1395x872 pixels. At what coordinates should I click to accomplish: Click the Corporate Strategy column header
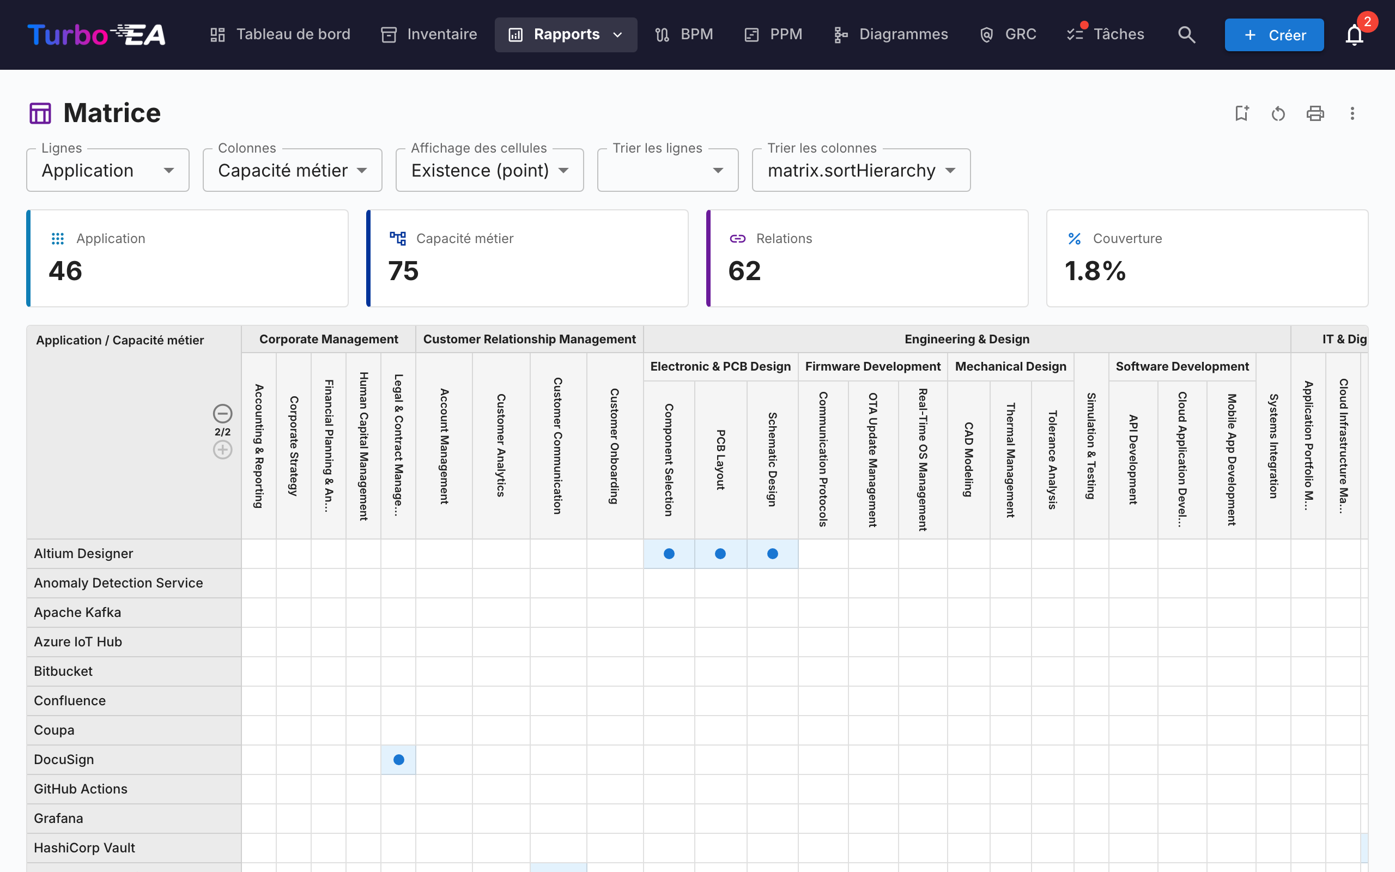click(x=294, y=446)
